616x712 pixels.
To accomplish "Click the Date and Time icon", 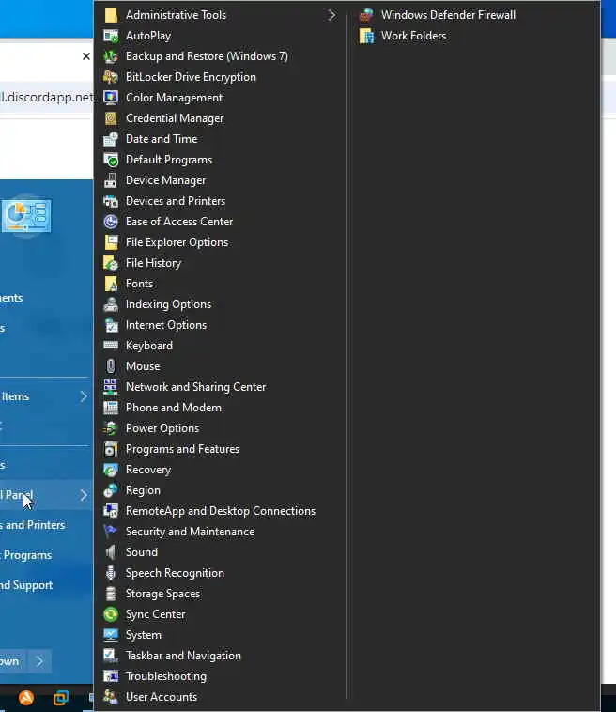I will pyautogui.click(x=111, y=139).
